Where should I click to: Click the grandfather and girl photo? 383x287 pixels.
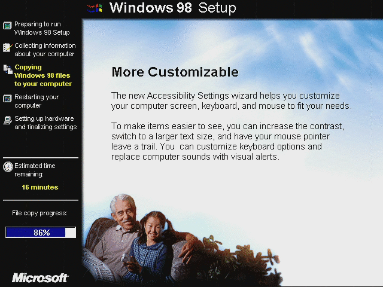(182, 240)
